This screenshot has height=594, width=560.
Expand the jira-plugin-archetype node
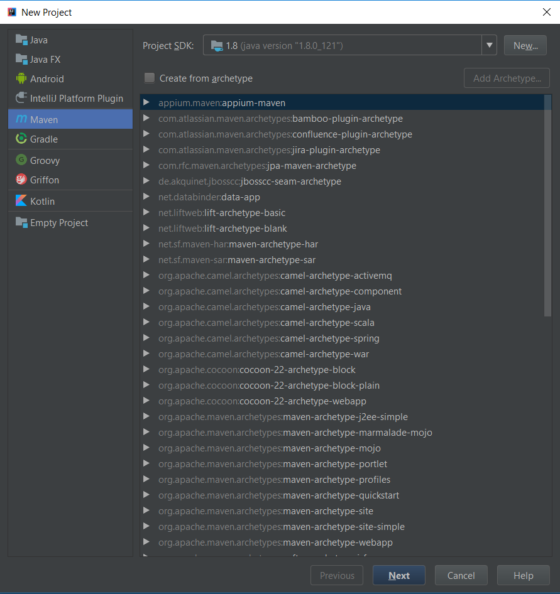click(x=146, y=149)
